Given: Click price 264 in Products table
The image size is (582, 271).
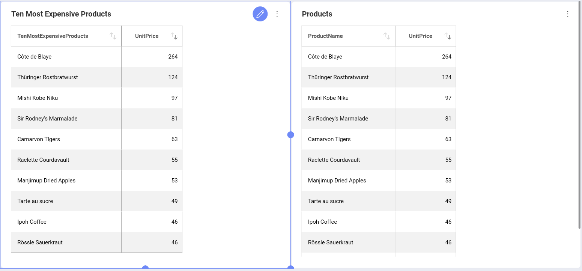Looking at the screenshot, I should click(447, 57).
